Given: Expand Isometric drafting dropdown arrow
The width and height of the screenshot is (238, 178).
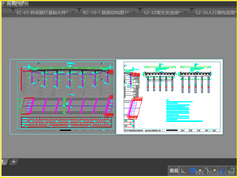Looking at the screenshot, I should click(x=214, y=171).
